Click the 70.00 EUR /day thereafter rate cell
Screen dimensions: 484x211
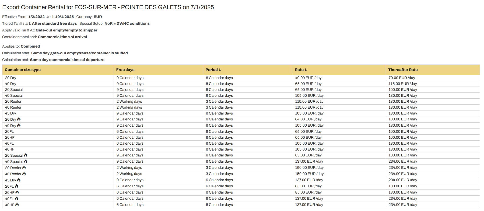(402, 78)
